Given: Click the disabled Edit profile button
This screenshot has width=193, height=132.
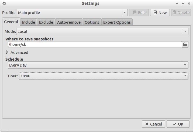Looking at the screenshot, I should [139, 13].
